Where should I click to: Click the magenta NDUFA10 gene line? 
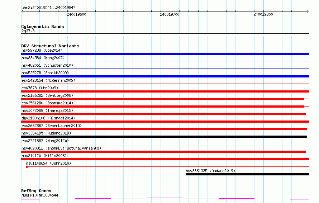165,198
